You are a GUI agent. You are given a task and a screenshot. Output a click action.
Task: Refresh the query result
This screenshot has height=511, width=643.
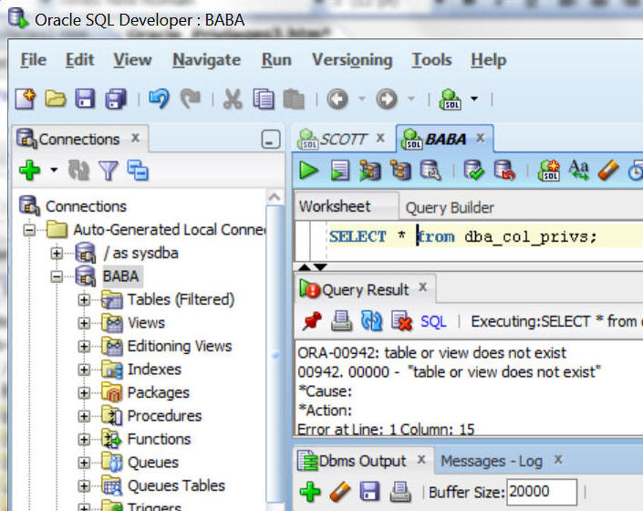[x=371, y=321]
